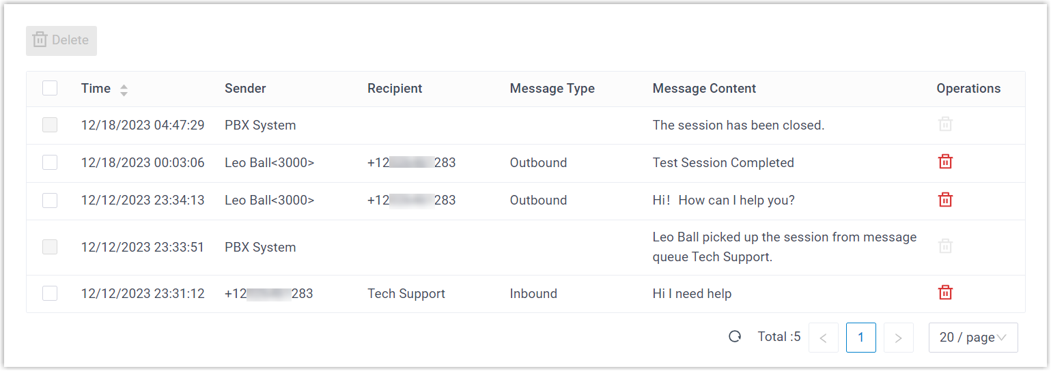Screen dimensions: 1051x371
Task: Check the box for 12/18/2023 00:03:06 message
Action: click(50, 162)
